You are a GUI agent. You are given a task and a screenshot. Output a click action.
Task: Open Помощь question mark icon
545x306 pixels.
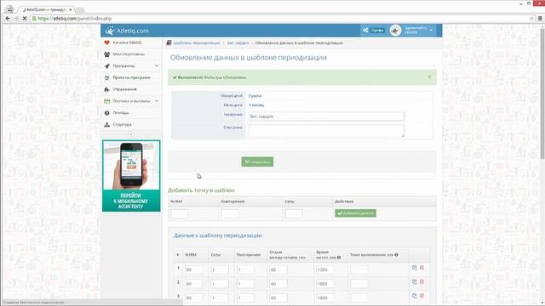pos(107,113)
